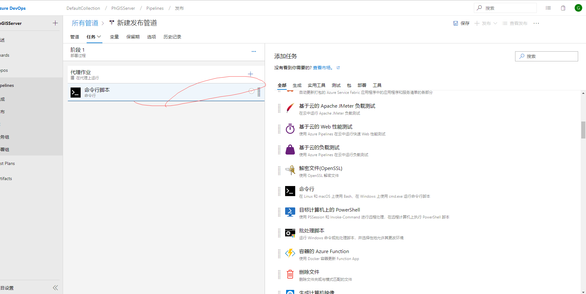The height and width of the screenshot is (294, 586).
Task: Switch to the 变量 tab
Action: point(114,37)
